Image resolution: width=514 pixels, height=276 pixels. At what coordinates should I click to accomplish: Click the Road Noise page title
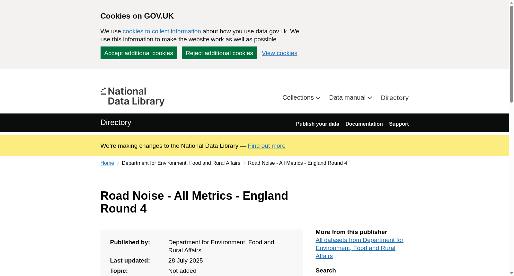click(x=194, y=202)
